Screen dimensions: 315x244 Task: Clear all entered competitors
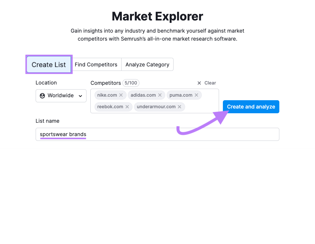pyautogui.click(x=211, y=83)
